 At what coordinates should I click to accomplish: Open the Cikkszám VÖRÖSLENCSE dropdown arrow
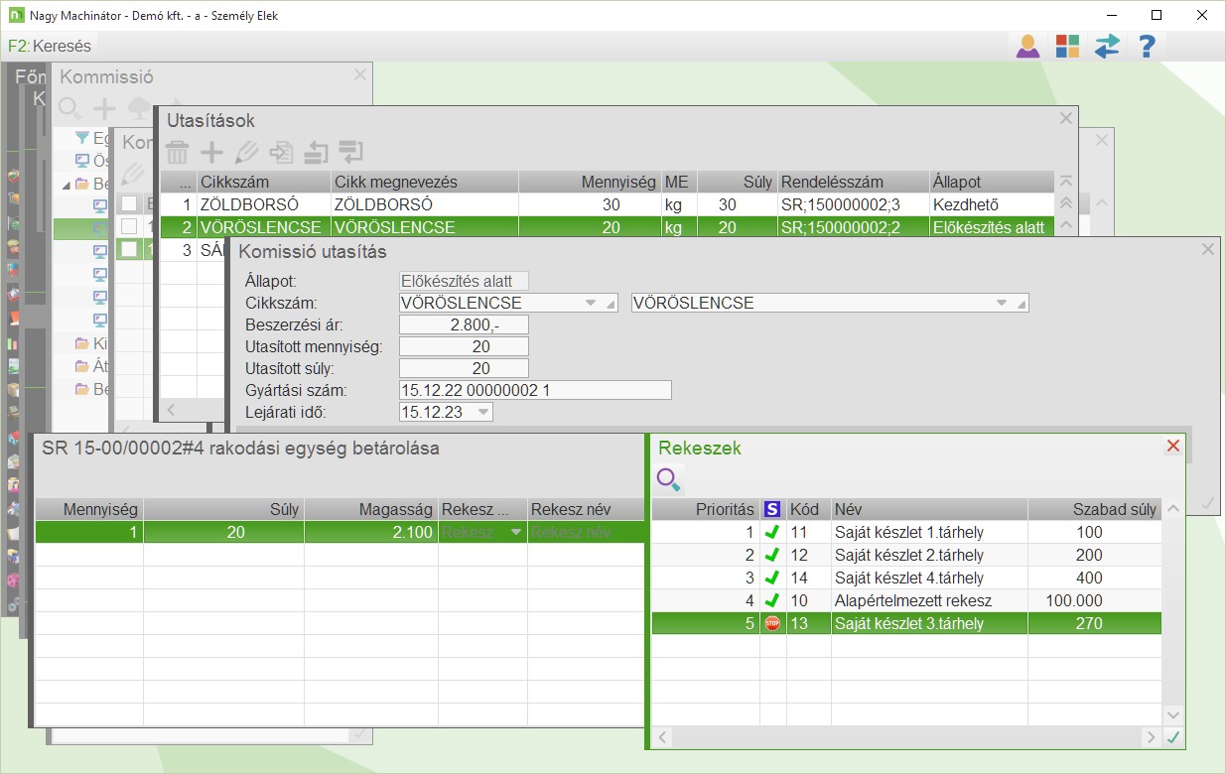click(591, 303)
